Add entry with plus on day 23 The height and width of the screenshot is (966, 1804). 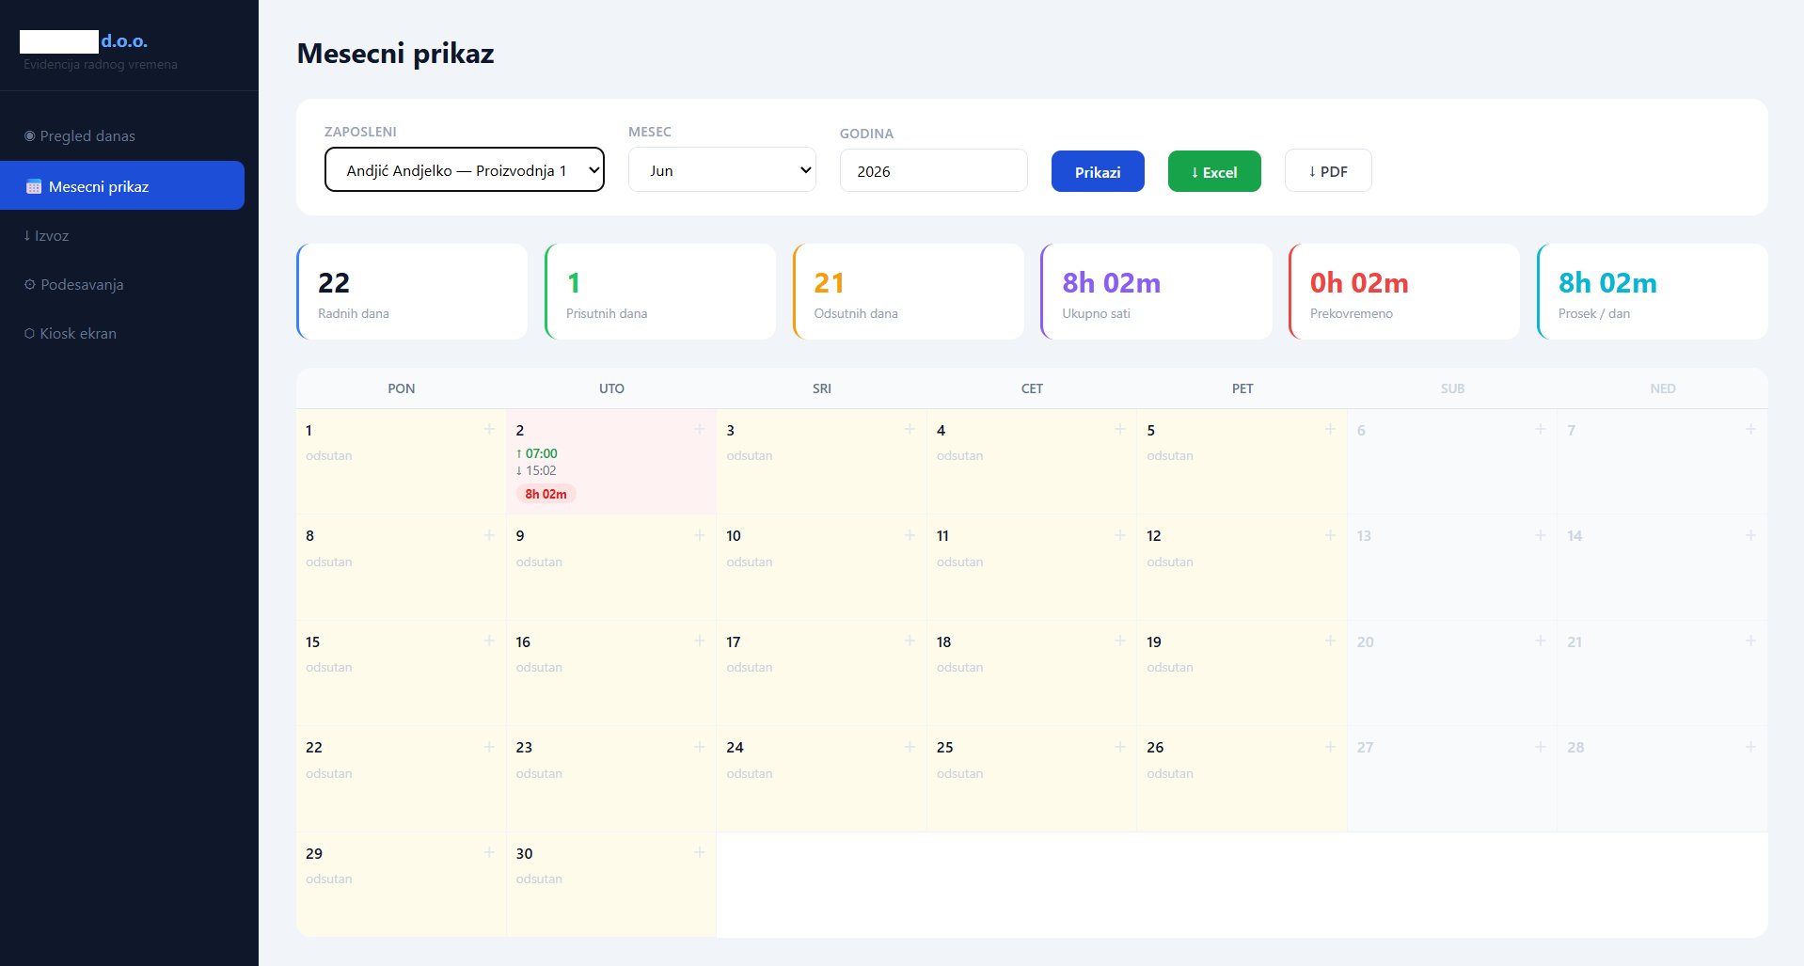pos(699,747)
